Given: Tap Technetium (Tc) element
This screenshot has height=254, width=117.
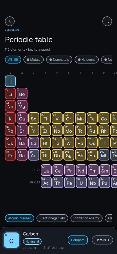Looking at the screenshot, I should 81,130.
